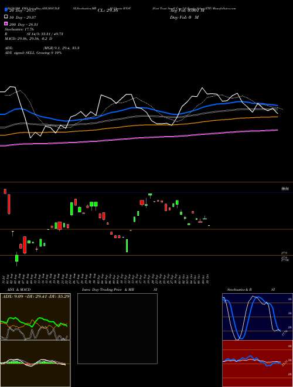Open the MACD histogram chart
Viewport: 293px width, 387px height.
tap(35, 364)
